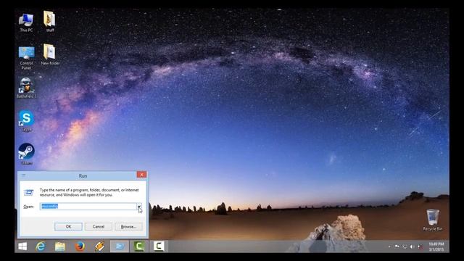Select the Control Panel desktop shortcut
The height and width of the screenshot is (261, 464).
(26, 58)
